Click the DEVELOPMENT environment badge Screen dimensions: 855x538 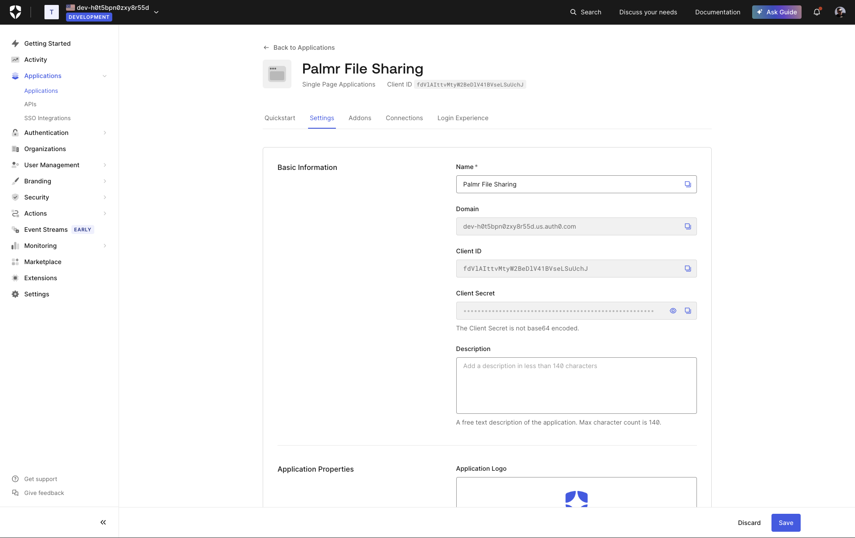point(89,17)
